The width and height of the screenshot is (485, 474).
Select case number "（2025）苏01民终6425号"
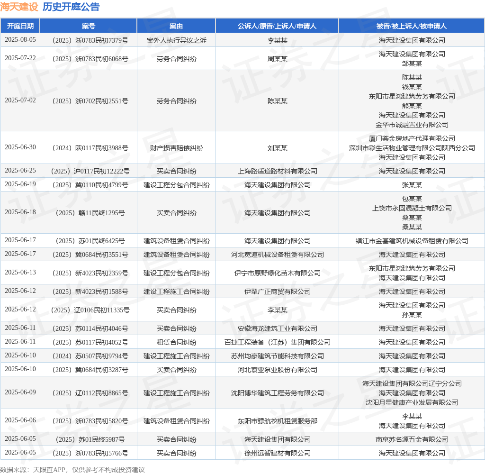click(89, 241)
